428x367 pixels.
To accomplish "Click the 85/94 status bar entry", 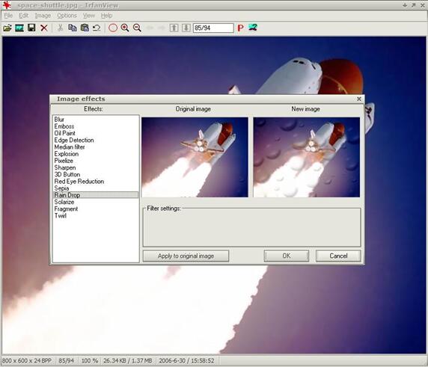I will point(67,361).
